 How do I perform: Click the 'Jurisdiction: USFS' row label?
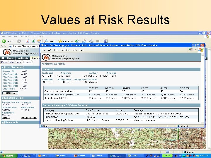[55, 98]
